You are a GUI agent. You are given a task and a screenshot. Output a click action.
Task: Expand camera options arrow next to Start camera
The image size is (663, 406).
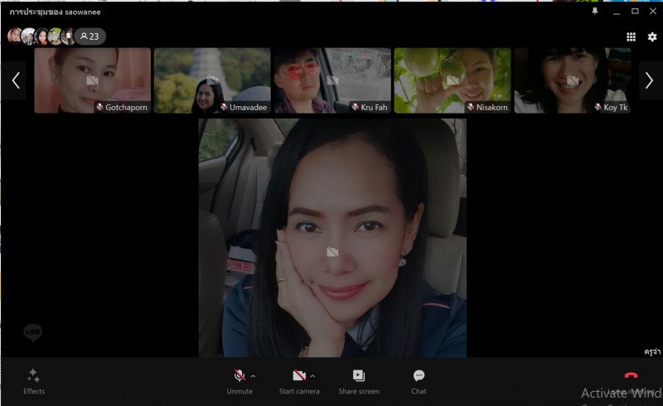[x=312, y=376]
